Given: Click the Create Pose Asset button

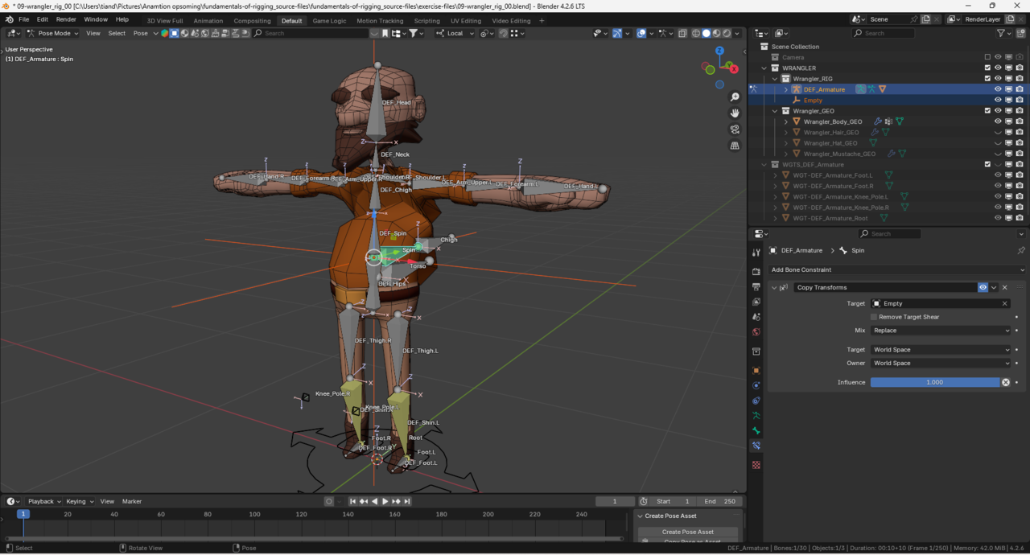Looking at the screenshot, I should (687, 532).
